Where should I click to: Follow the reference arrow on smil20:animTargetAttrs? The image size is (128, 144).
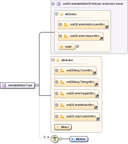(97, 96)
